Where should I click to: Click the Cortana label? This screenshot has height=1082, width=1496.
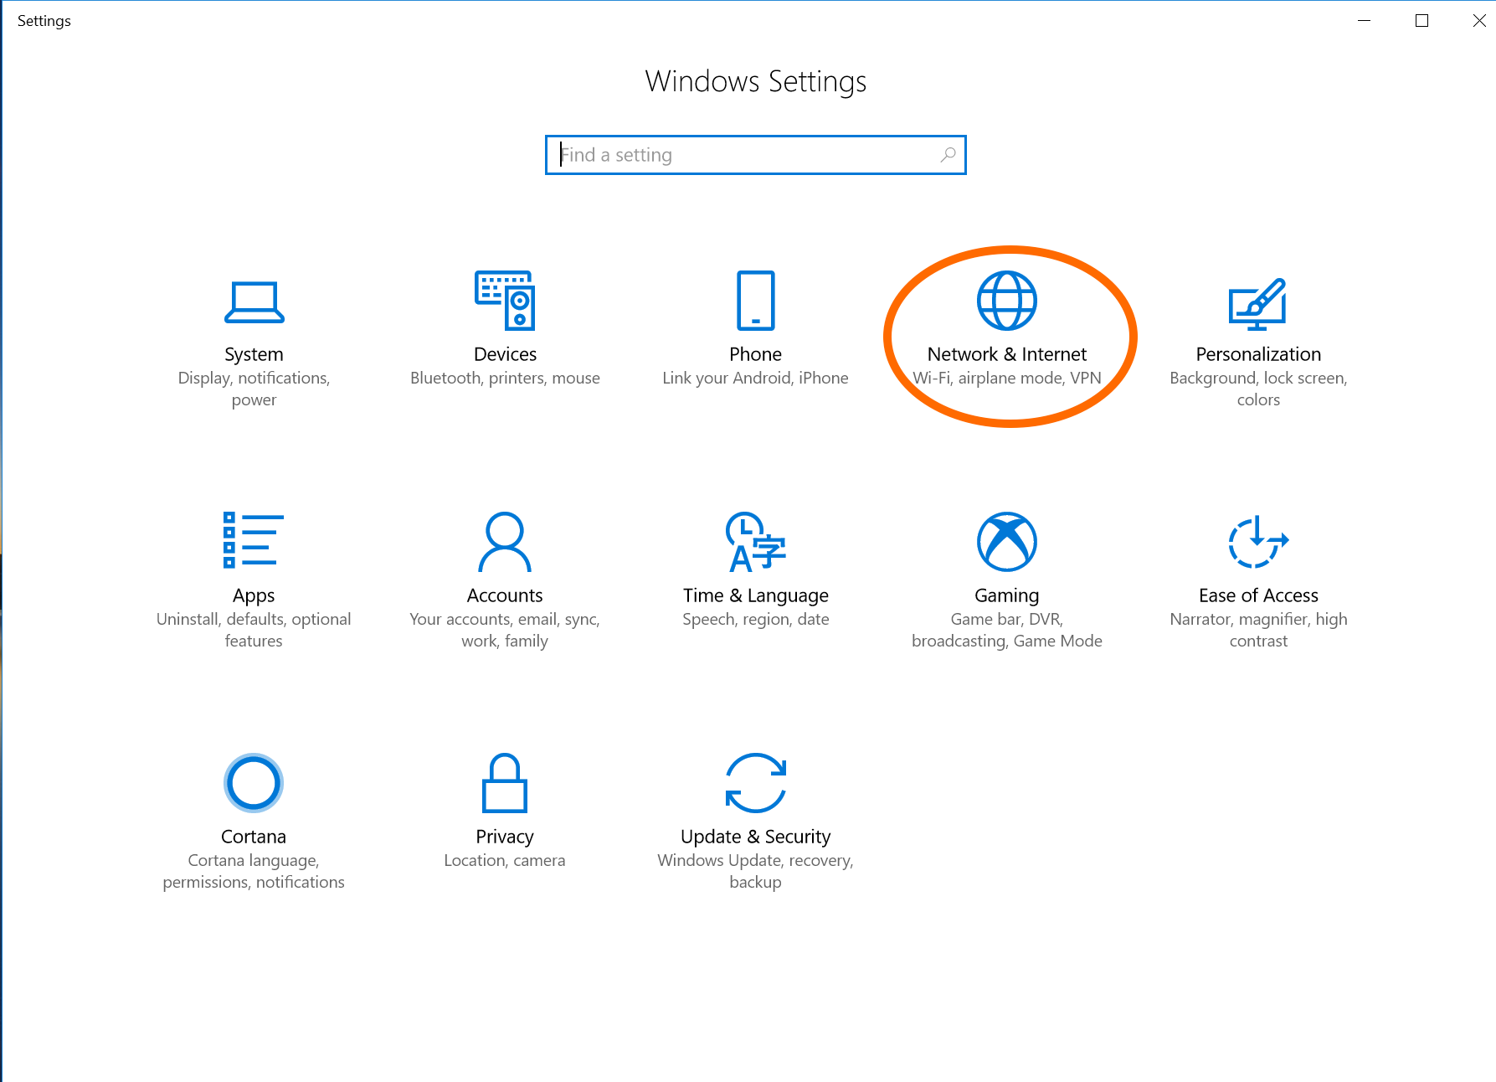tap(254, 837)
